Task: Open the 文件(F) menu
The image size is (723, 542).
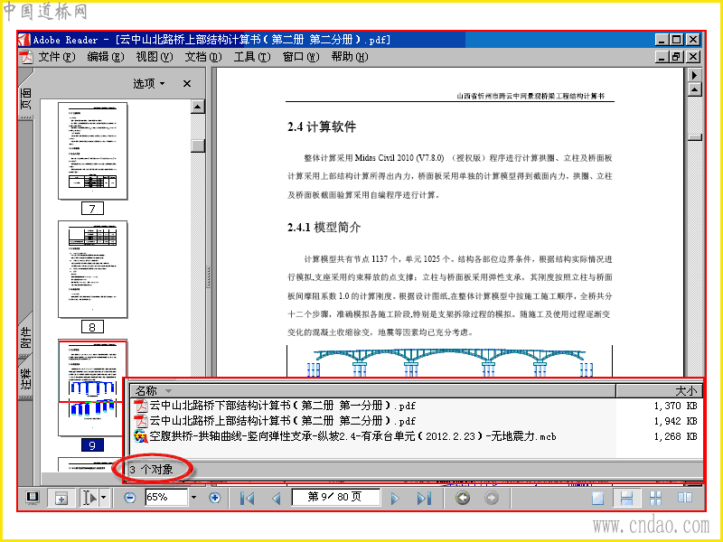Action: pyautogui.click(x=56, y=57)
